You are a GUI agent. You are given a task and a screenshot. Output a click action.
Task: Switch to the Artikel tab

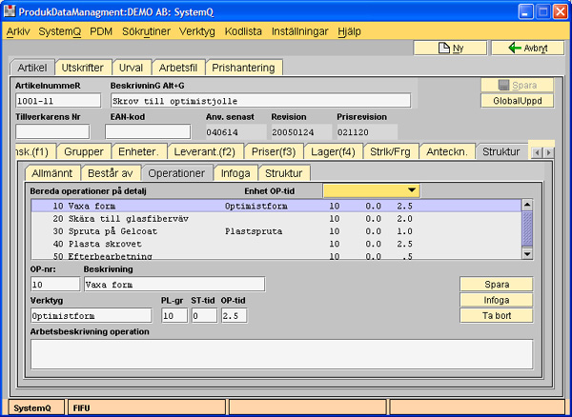click(32, 68)
